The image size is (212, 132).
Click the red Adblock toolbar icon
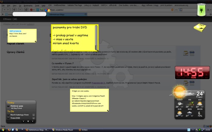coord(31,10)
